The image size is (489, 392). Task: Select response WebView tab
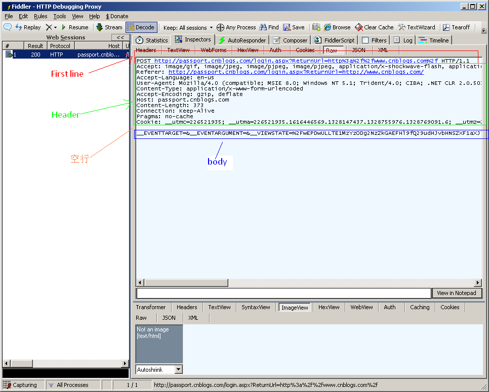tap(361, 307)
